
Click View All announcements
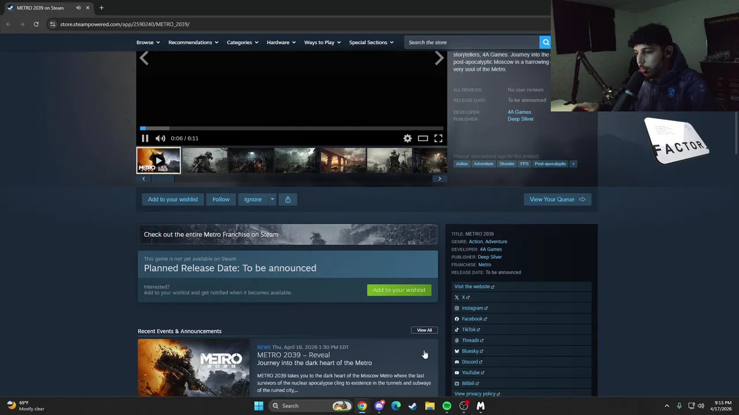pyautogui.click(x=424, y=330)
